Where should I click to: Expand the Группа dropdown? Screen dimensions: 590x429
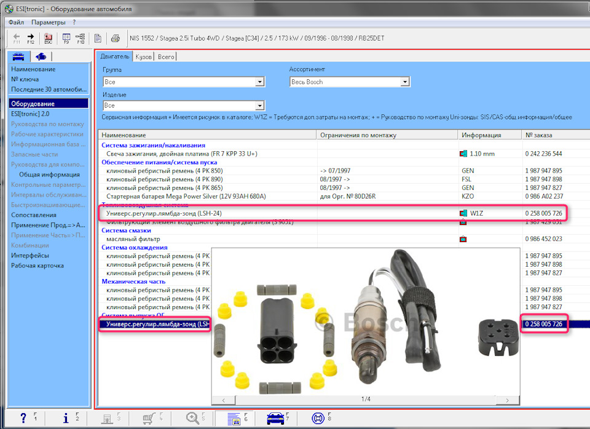point(260,82)
